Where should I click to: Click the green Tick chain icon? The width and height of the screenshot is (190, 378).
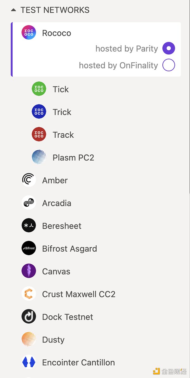click(39, 89)
